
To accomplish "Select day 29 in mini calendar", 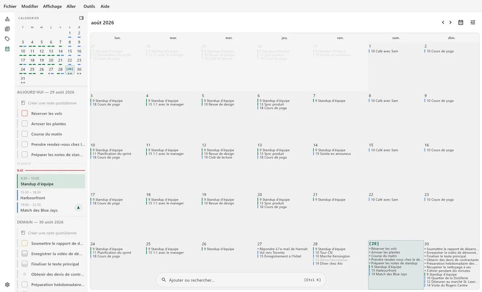I will (69, 69).
